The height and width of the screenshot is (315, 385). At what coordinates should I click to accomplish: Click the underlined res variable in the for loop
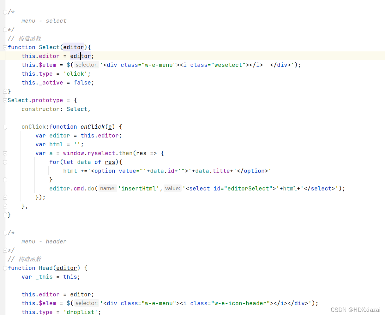coord(110,162)
